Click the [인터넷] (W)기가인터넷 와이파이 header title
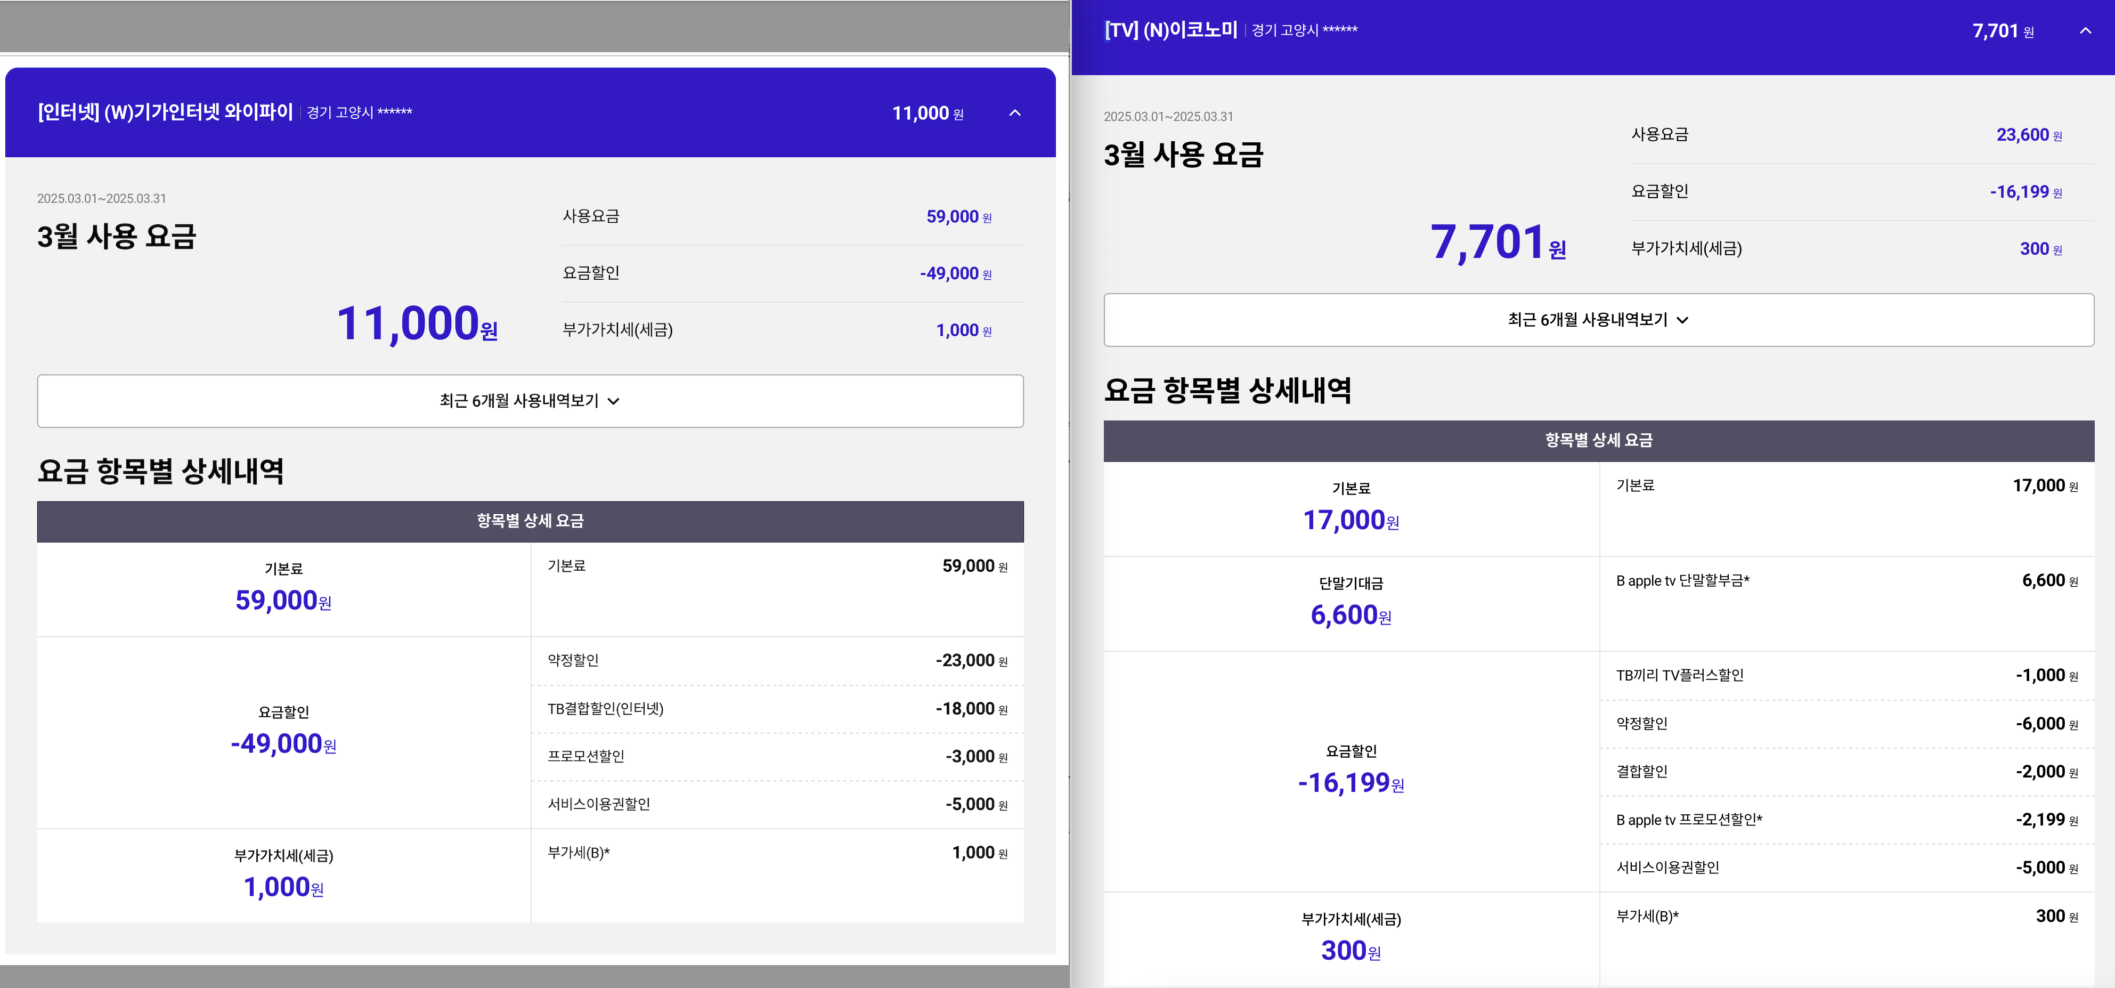Screen dimensions: 2115x988 point(165,112)
